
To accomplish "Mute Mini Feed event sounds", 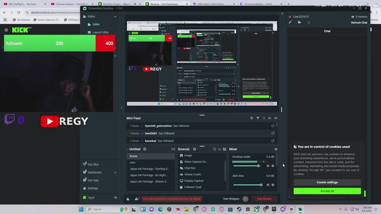I will tap(276, 118).
